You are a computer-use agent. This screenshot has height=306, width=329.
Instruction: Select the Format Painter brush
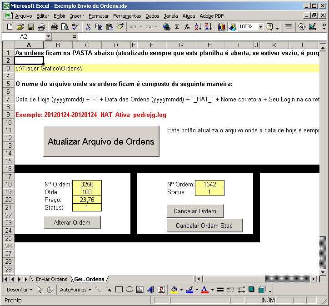click(120, 27)
